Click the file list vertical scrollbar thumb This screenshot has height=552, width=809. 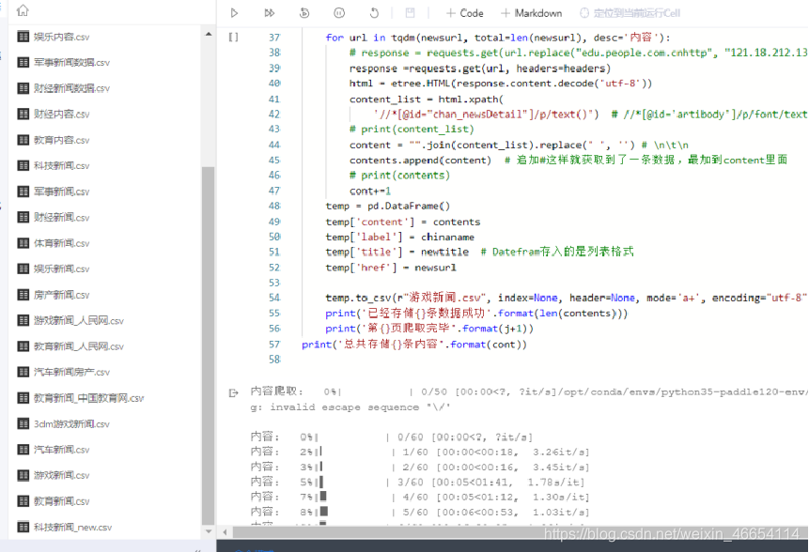coord(209,345)
